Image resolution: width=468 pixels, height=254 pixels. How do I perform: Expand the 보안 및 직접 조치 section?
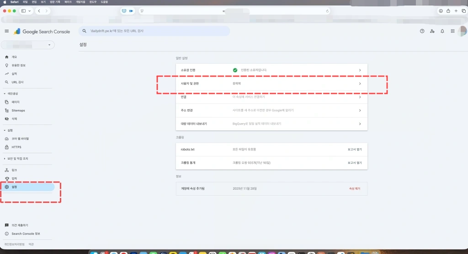click(5, 159)
